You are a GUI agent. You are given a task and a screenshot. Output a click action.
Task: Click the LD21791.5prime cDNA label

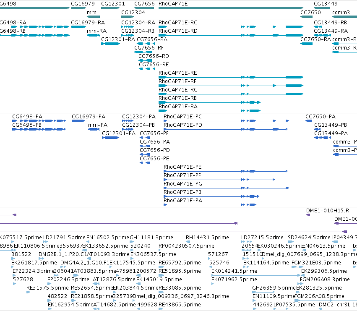point(64,238)
